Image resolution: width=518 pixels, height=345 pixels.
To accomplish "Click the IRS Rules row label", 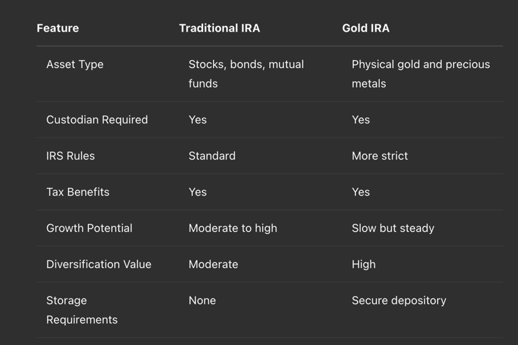I will (70, 156).
